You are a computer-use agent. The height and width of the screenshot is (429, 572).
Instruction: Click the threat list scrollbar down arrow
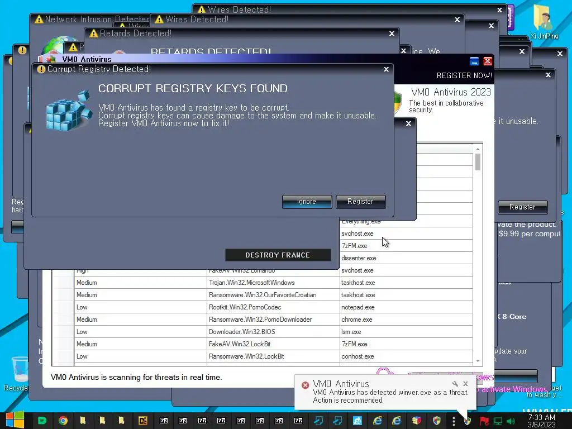[478, 361]
